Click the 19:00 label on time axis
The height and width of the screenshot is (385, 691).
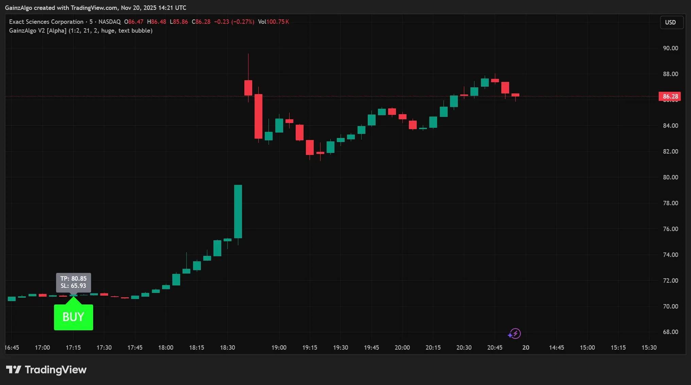[x=279, y=348]
